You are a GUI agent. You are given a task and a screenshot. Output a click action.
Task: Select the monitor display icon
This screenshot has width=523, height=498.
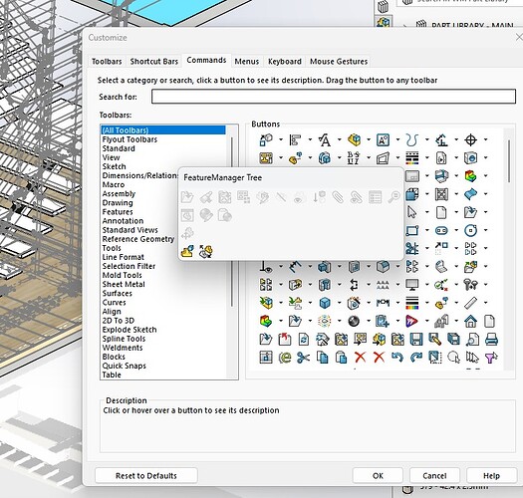tap(412, 285)
